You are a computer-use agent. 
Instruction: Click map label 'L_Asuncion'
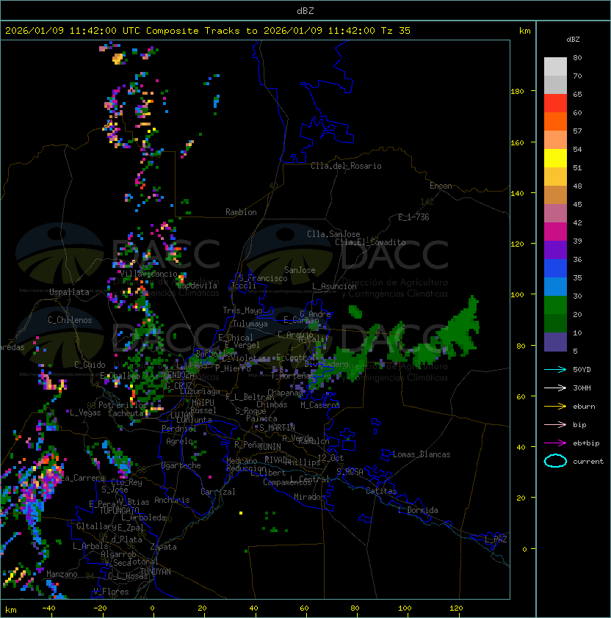334,286
